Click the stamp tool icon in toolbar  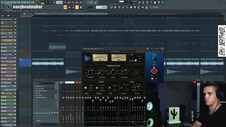(x=81, y=7)
